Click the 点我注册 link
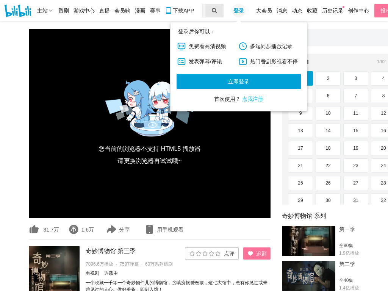The height and width of the screenshot is (291, 388). (252, 99)
